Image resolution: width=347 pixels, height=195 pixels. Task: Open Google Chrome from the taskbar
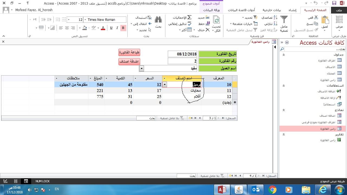pyautogui.click(x=272, y=190)
